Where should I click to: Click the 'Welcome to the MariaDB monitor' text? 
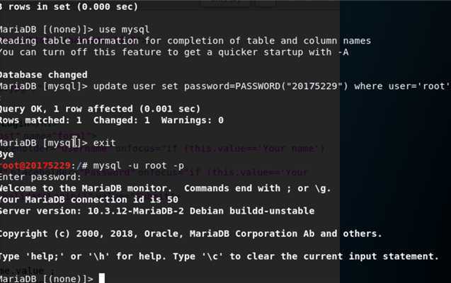[86, 188]
